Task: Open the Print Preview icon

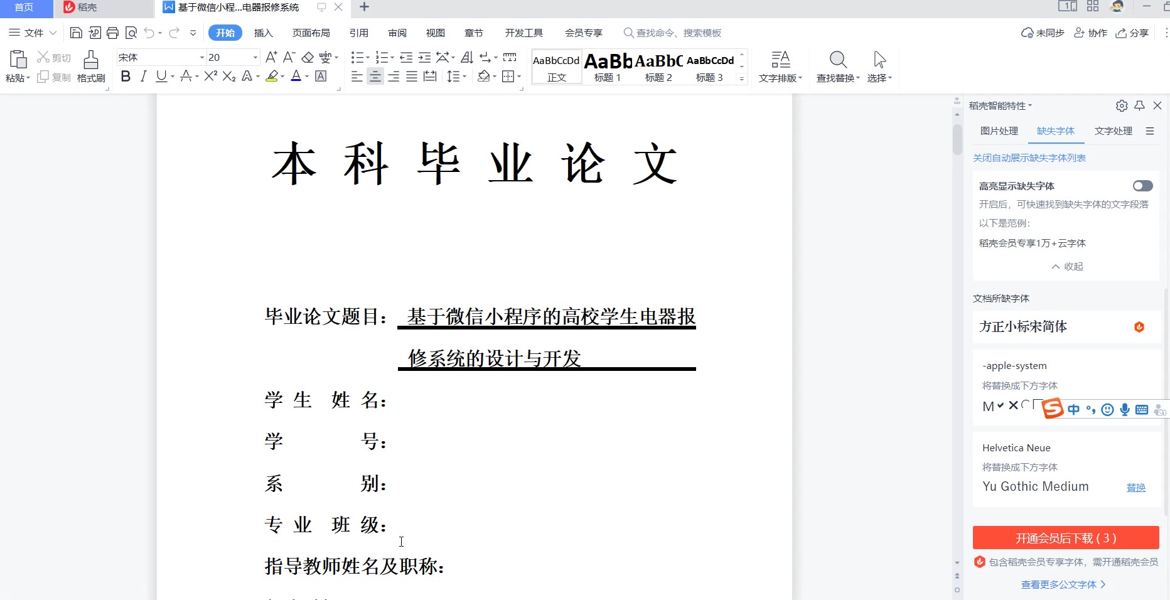Action: pos(131,33)
